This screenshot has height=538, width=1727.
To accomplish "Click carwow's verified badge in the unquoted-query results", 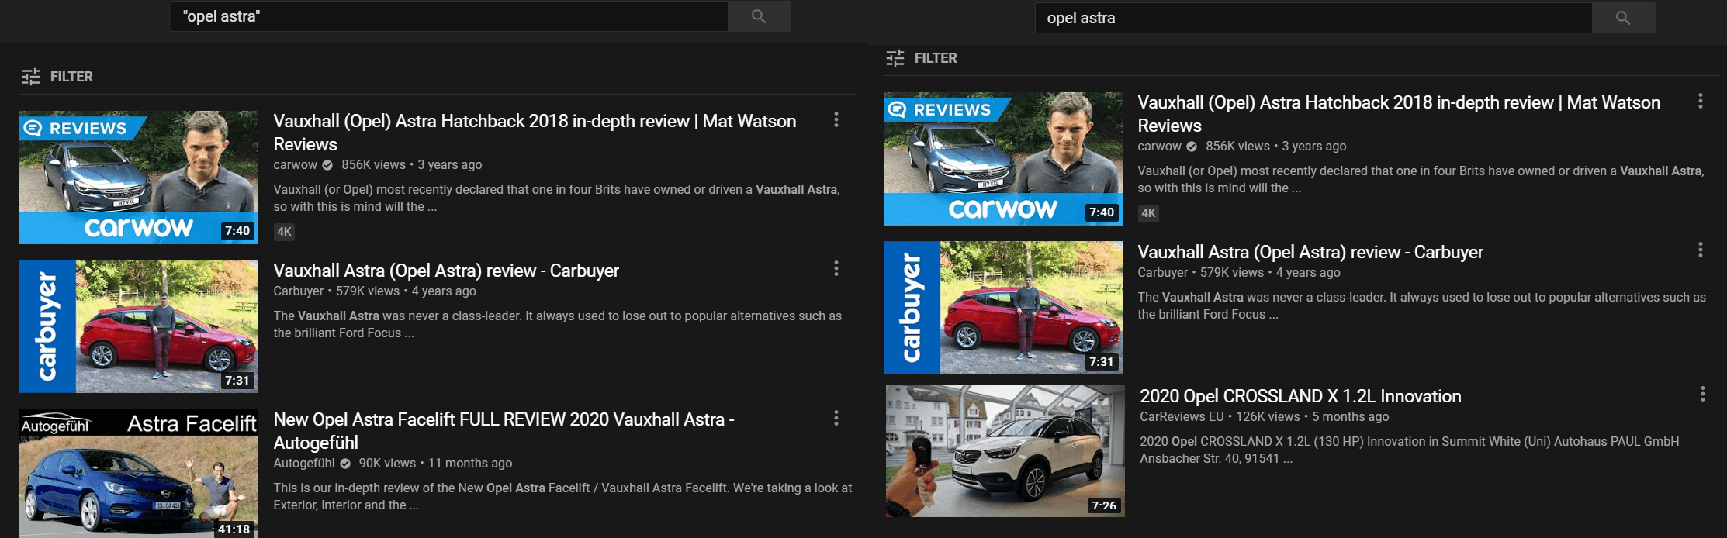I will [x=1192, y=147].
